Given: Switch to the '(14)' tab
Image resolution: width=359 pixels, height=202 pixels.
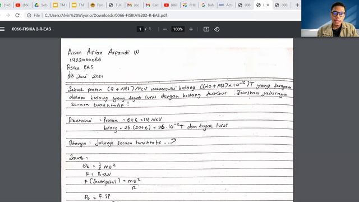Looking at the screenshot, I should 6,5.
